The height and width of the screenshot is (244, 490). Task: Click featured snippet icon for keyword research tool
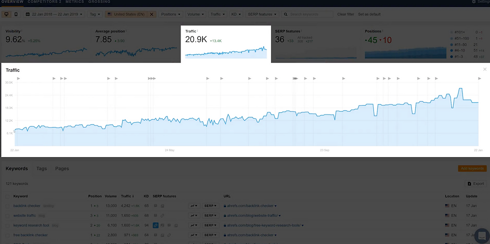pyautogui.click(x=155, y=225)
